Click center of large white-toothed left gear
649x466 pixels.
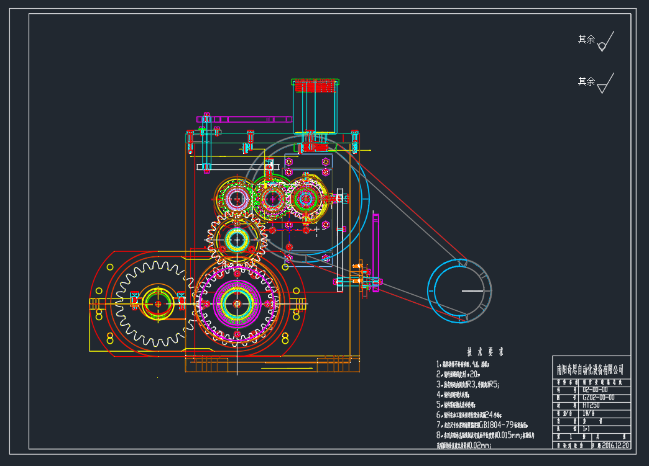coord(158,304)
